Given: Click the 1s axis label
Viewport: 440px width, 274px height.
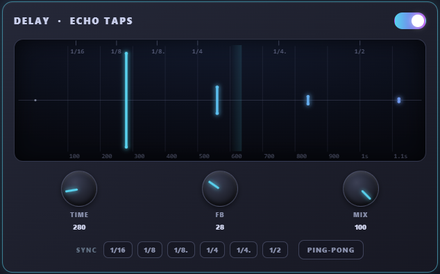Looking at the screenshot, I should tap(364, 156).
